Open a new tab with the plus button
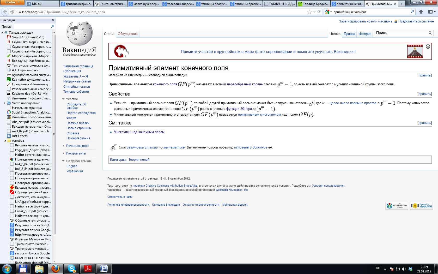The image size is (438, 274). (402, 4)
